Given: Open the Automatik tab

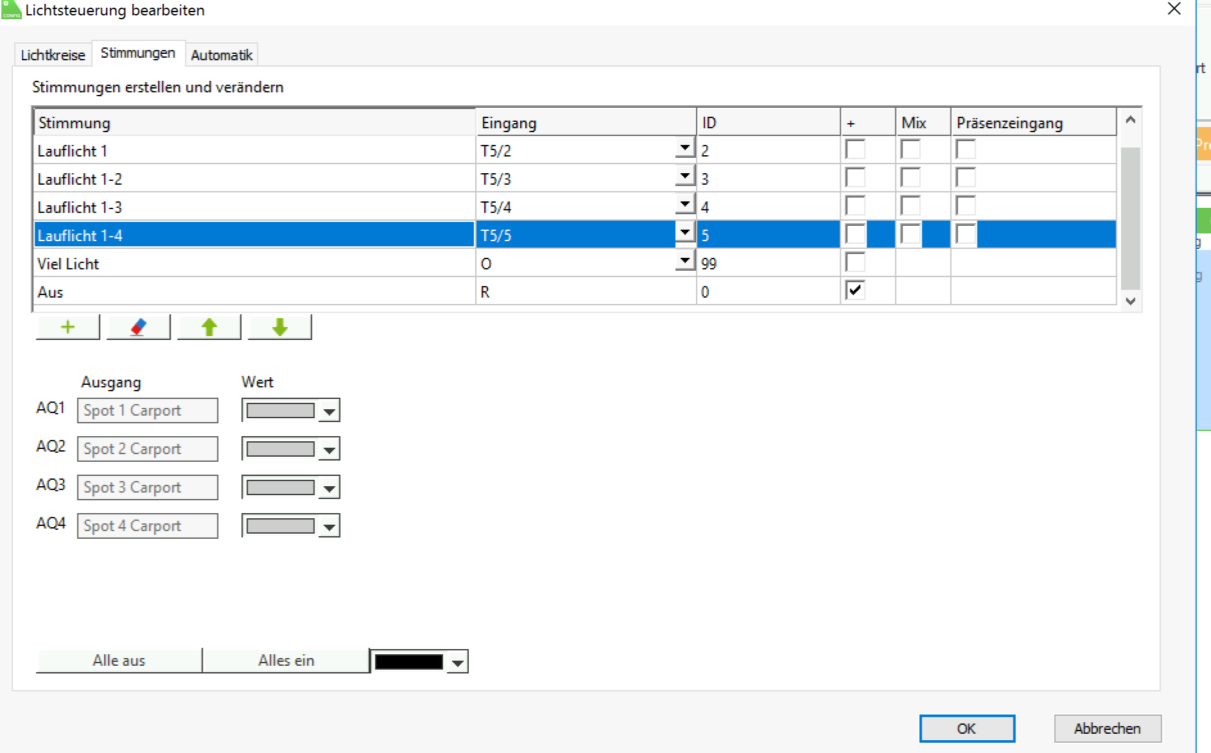Looking at the screenshot, I should pos(221,55).
